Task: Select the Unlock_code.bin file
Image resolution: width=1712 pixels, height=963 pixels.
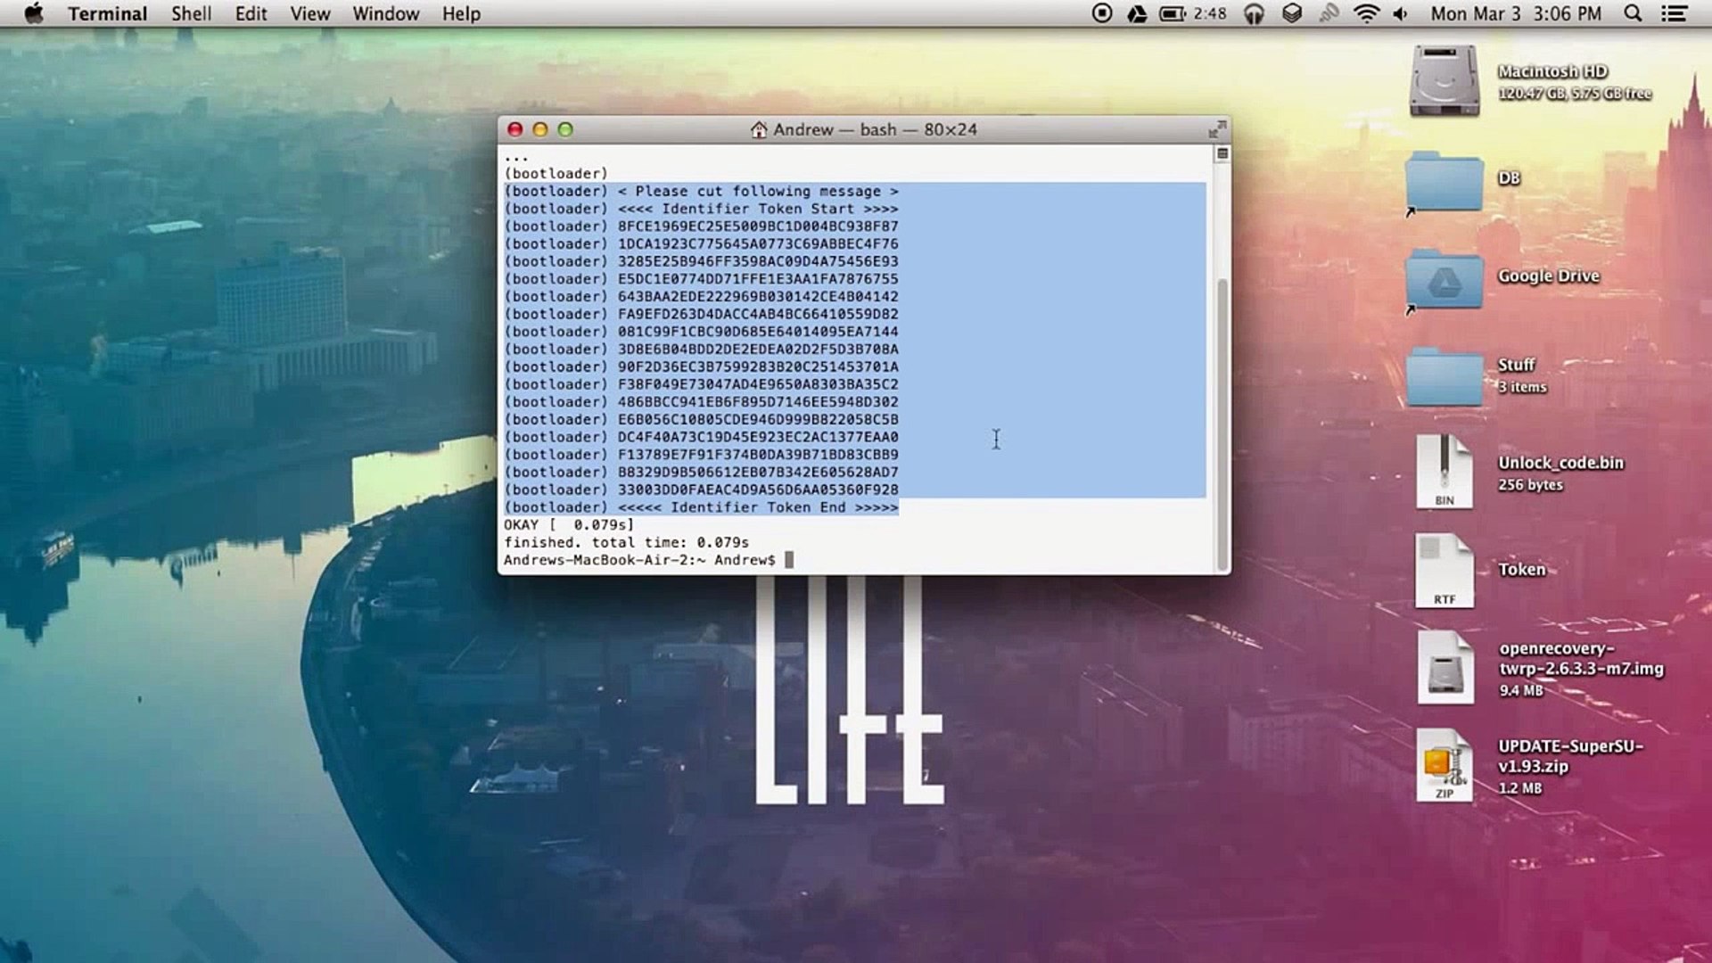Action: click(1444, 473)
